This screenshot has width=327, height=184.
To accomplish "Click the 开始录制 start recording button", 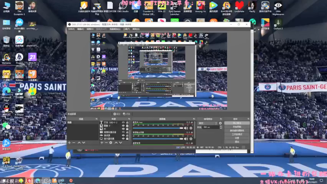I will click(237, 127).
